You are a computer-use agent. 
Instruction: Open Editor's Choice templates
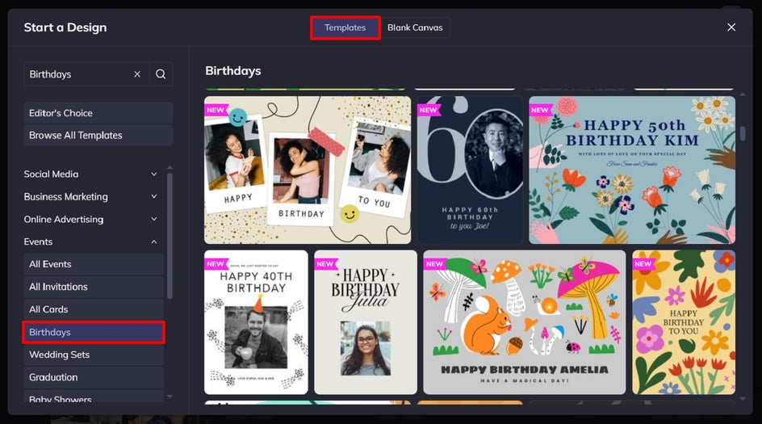(98, 113)
